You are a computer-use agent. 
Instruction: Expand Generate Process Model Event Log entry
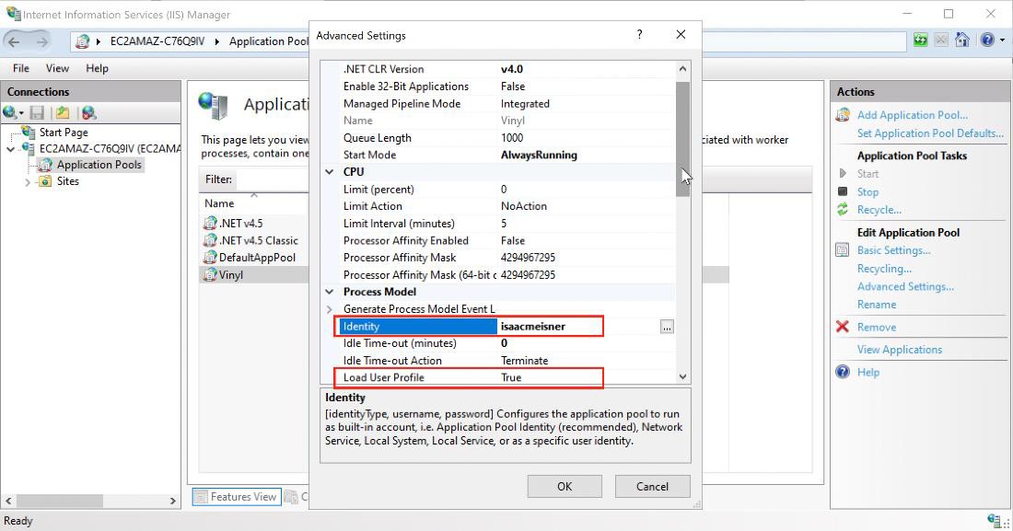pyautogui.click(x=330, y=309)
